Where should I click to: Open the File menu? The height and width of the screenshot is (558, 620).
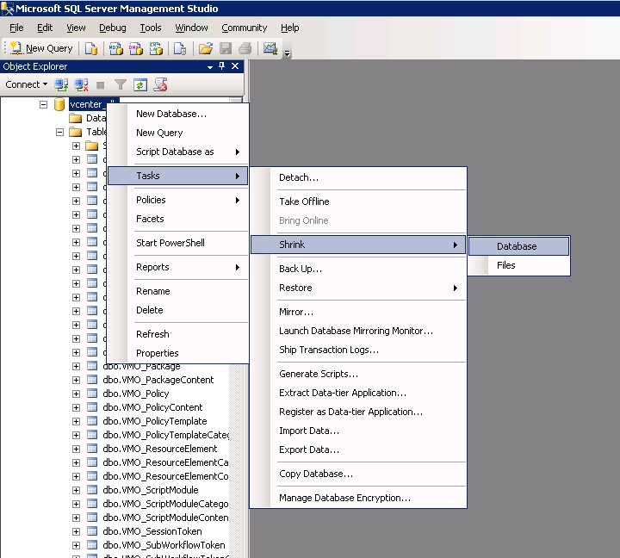click(16, 28)
